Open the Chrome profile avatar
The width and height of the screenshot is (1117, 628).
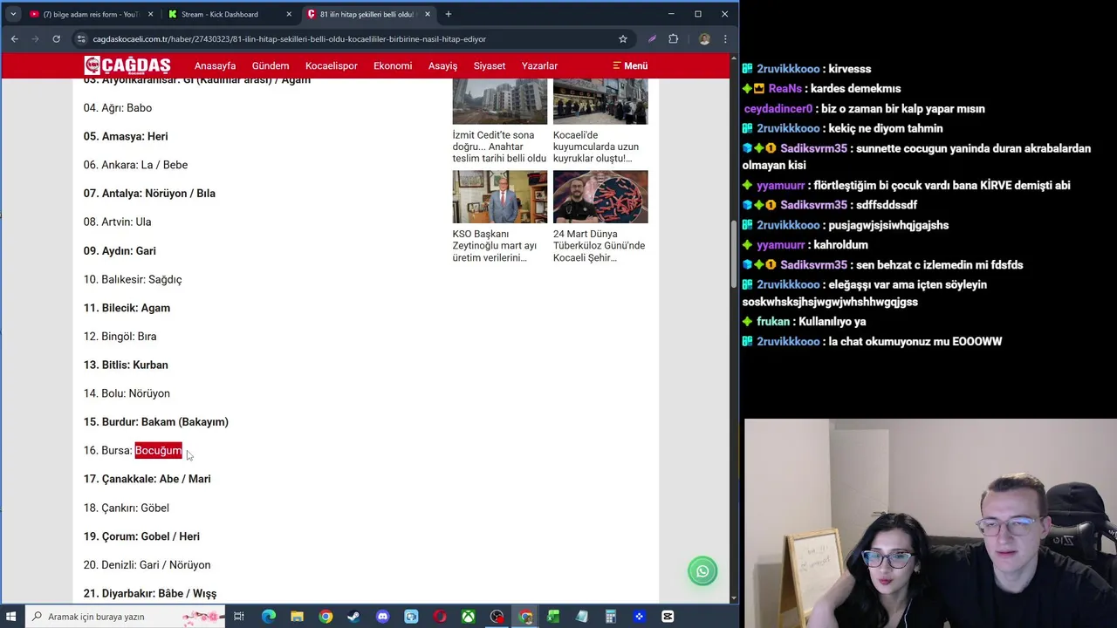[x=704, y=38]
